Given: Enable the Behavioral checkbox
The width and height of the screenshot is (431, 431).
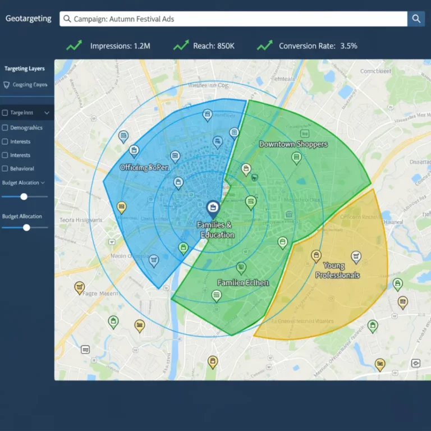Looking at the screenshot, I should point(5,168).
